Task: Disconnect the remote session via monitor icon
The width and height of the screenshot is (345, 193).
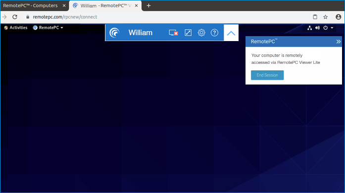Action: pos(173,33)
